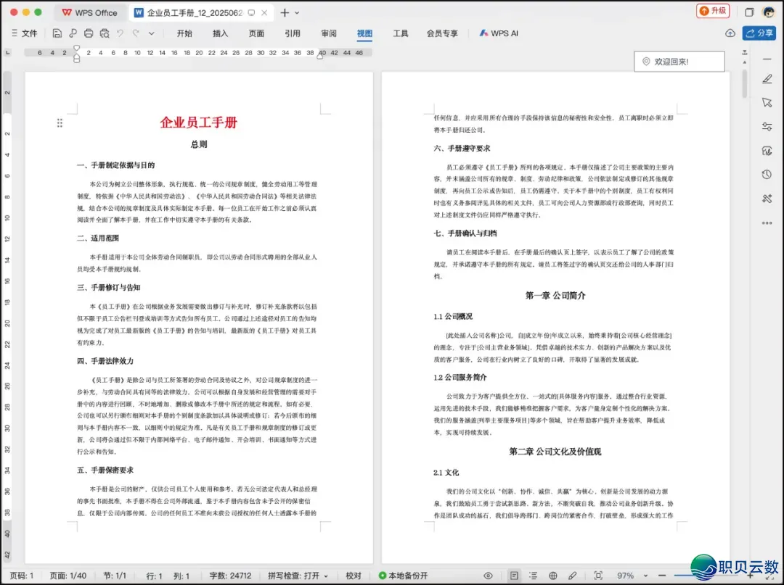Click 节: 1/1 in the status bar
The image size is (784, 585).
click(x=115, y=576)
